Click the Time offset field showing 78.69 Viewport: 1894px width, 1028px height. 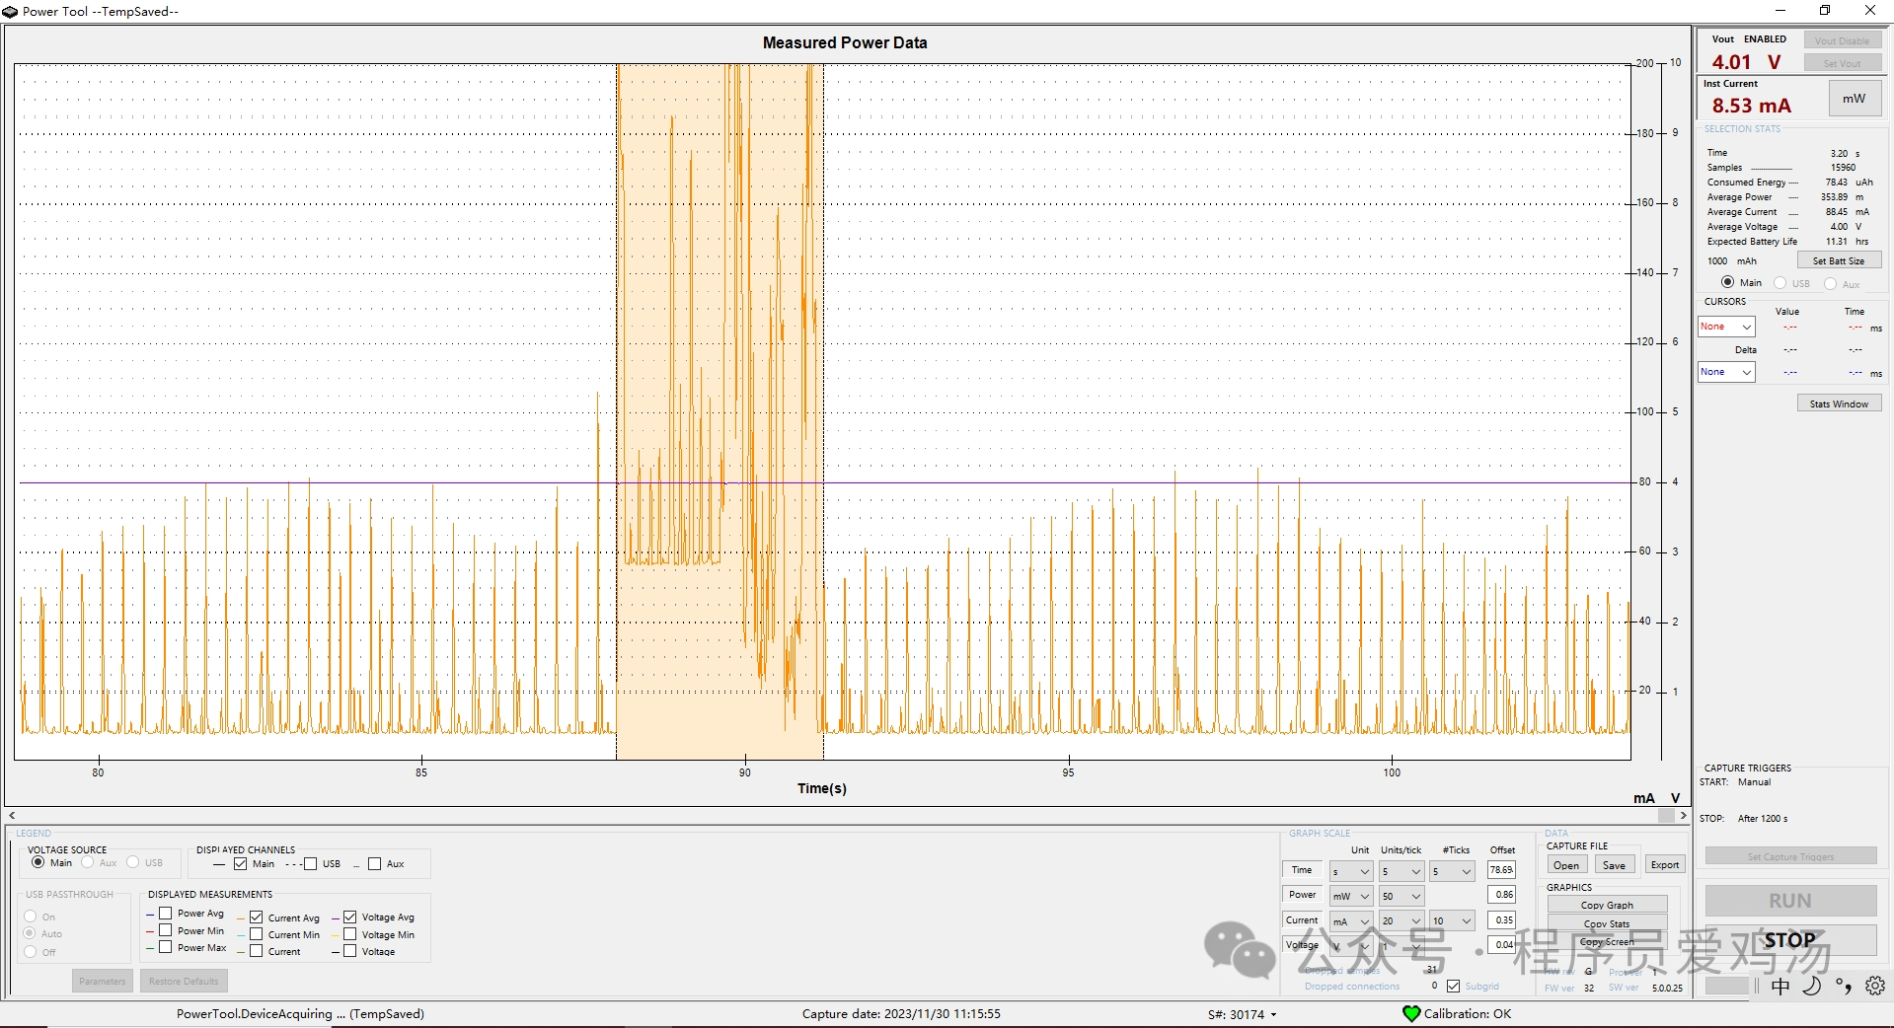[1501, 870]
